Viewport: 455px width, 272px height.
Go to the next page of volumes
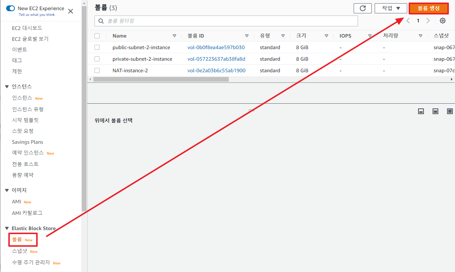[428, 21]
